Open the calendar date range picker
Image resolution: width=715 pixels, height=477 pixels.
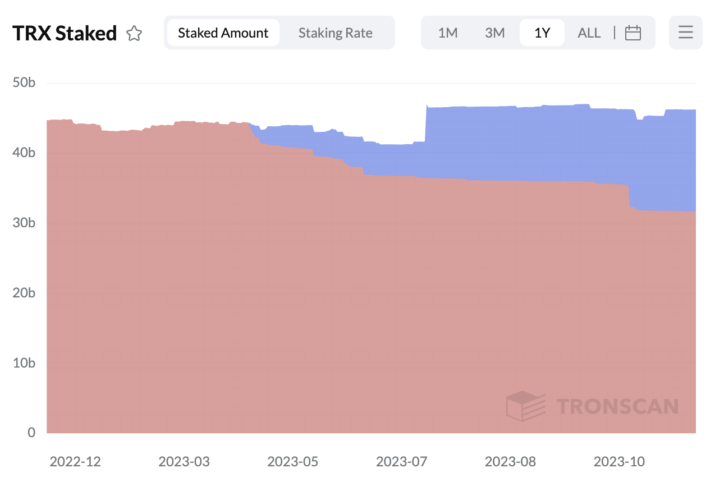point(633,33)
